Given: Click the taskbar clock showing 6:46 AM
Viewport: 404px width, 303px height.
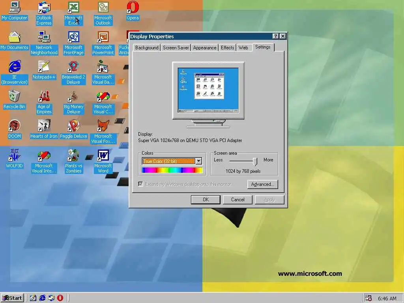Looking at the screenshot, I should coord(387,298).
